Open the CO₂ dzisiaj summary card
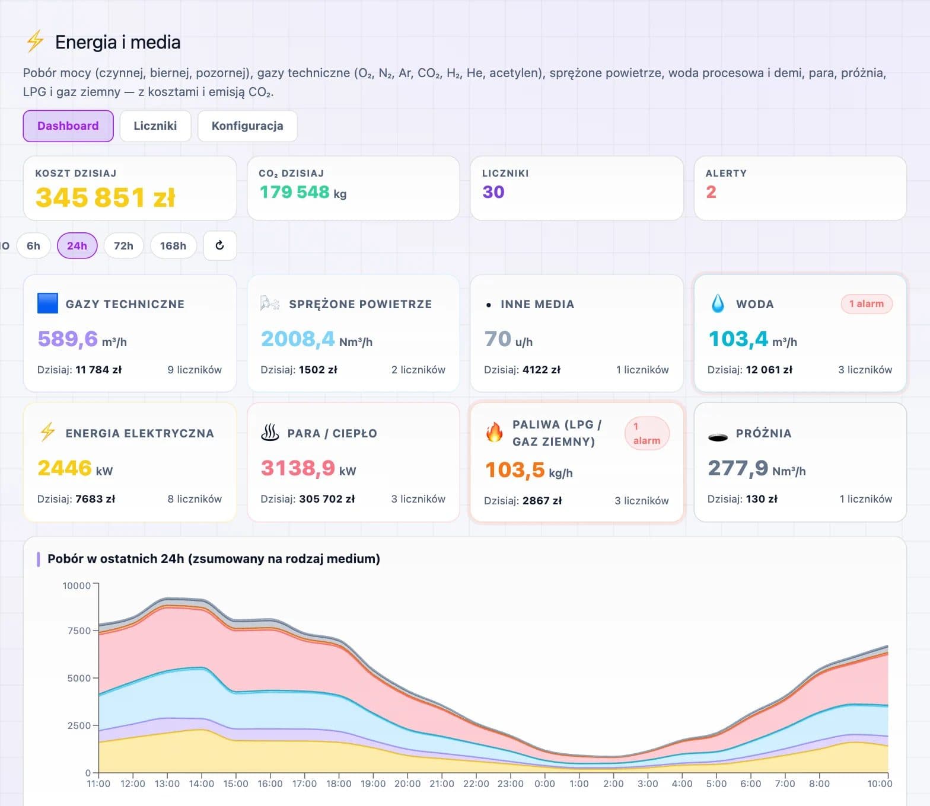Image resolution: width=930 pixels, height=806 pixels. point(353,188)
